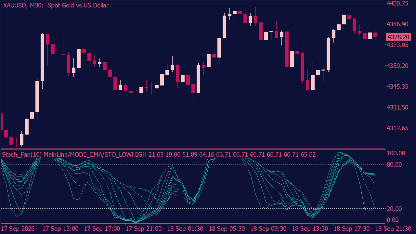
Task: Click the 18 Sep 09:30 time label
Action: click(268, 228)
